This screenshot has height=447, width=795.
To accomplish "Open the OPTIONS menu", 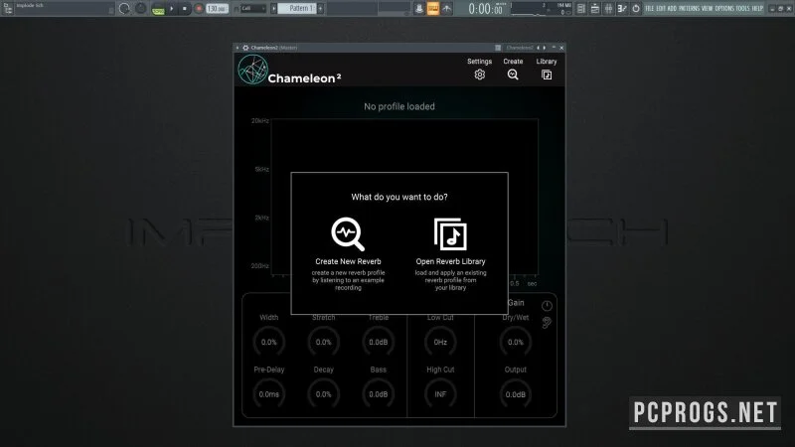I will pyautogui.click(x=724, y=9).
